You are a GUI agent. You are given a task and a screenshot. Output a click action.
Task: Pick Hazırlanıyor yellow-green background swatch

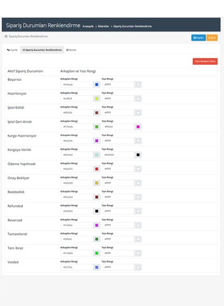[97, 98]
